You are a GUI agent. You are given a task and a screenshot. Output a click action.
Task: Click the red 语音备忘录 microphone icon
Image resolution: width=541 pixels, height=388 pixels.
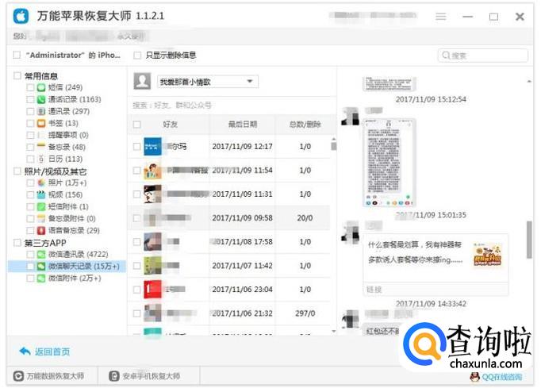(x=41, y=230)
